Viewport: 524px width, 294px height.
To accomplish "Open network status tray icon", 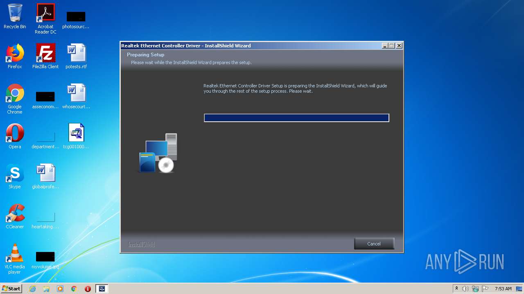I will click(x=475, y=289).
